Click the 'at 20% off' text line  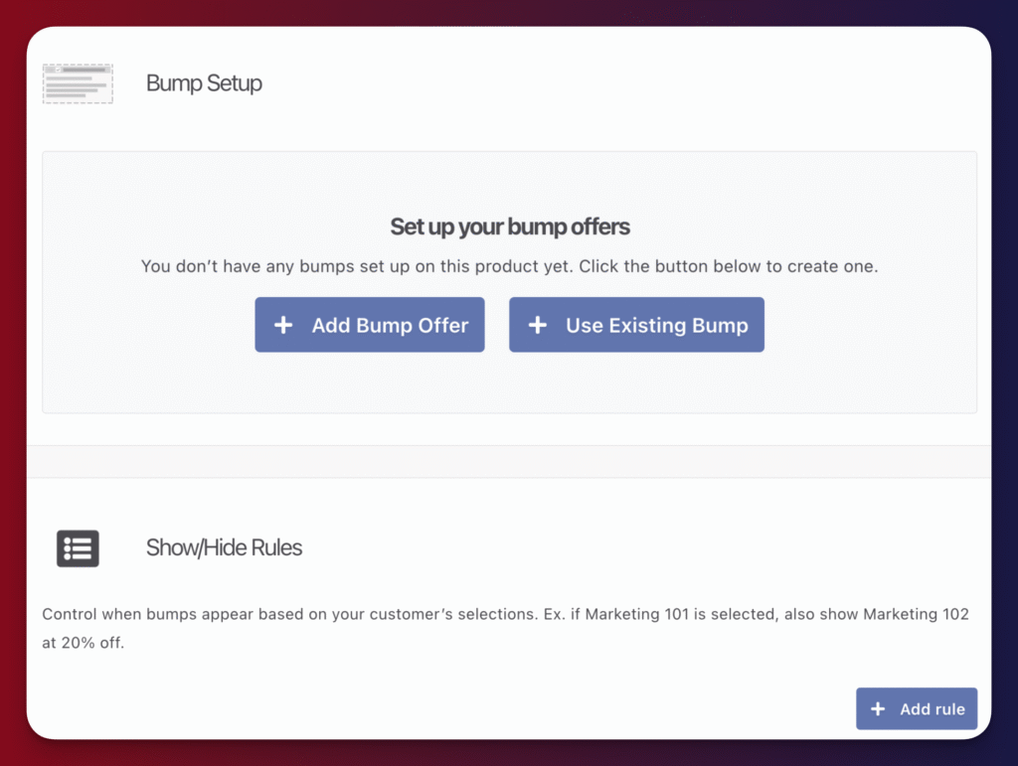tap(84, 643)
